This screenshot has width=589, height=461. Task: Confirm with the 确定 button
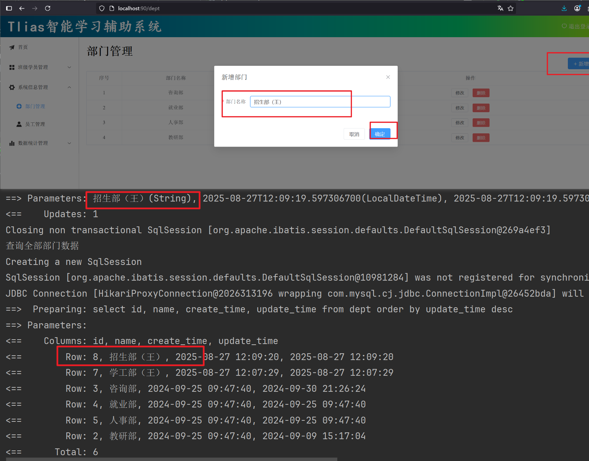click(x=380, y=134)
